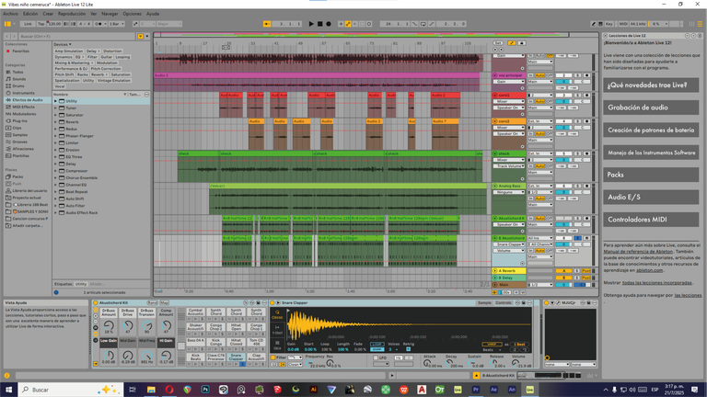Start playback with the Play button

[310, 24]
